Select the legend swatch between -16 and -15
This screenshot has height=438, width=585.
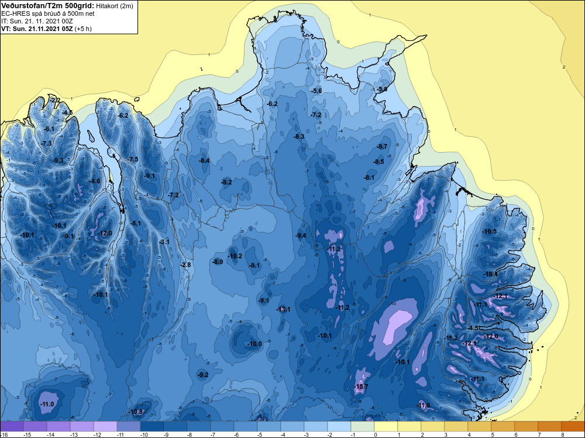coord(12,426)
